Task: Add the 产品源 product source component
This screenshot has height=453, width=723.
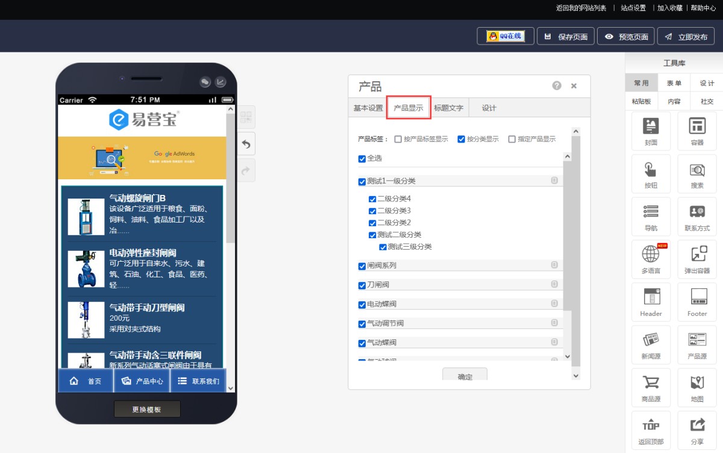Action: (697, 344)
